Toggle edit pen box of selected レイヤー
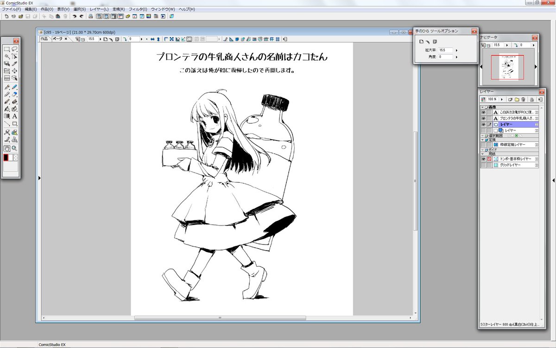The width and height of the screenshot is (556, 348). pyautogui.click(x=489, y=124)
